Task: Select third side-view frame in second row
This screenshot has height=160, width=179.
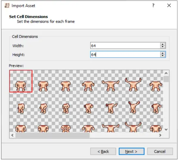Action: [66, 108]
